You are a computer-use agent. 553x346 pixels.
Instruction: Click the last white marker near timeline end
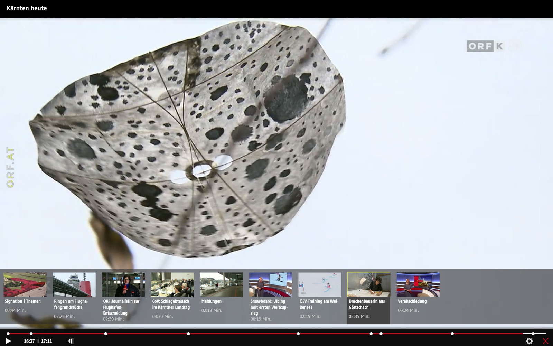(x=533, y=334)
